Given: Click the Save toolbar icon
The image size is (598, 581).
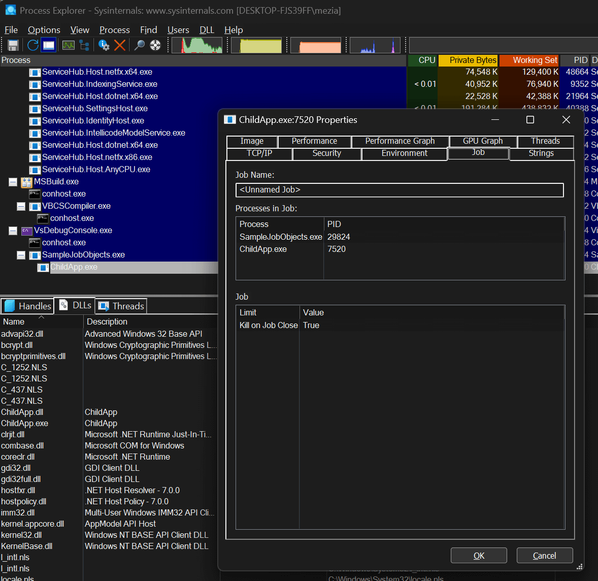Looking at the screenshot, I should click(13, 45).
